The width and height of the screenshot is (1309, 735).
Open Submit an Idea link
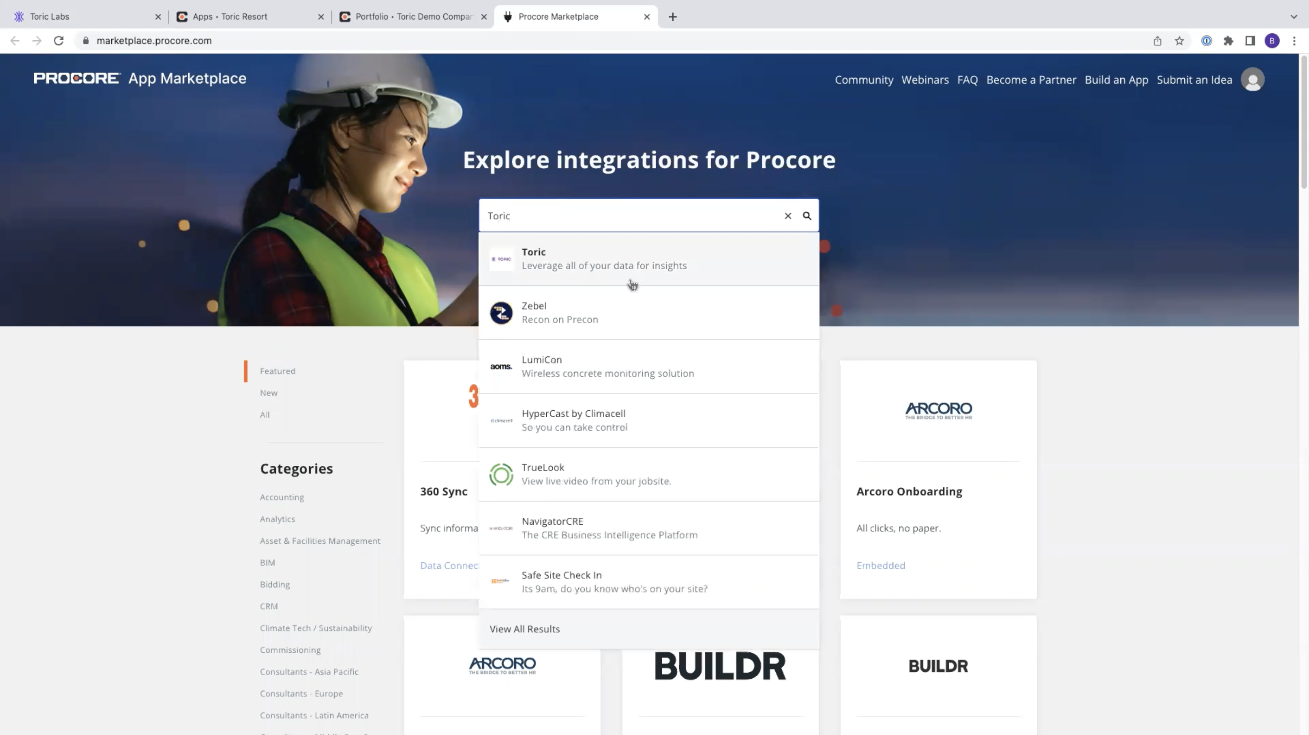tap(1194, 80)
